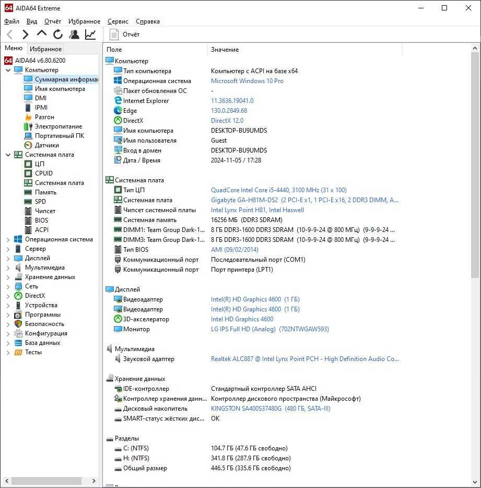Screen dimensions: 481x488
Task: Expand the Мультимедиа tree node
Action: [8, 268]
